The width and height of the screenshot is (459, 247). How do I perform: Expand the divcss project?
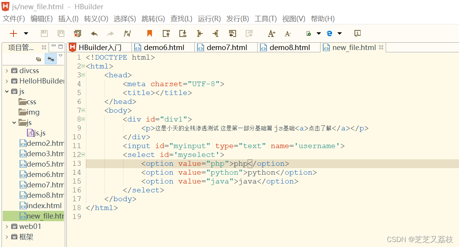coord(7,71)
